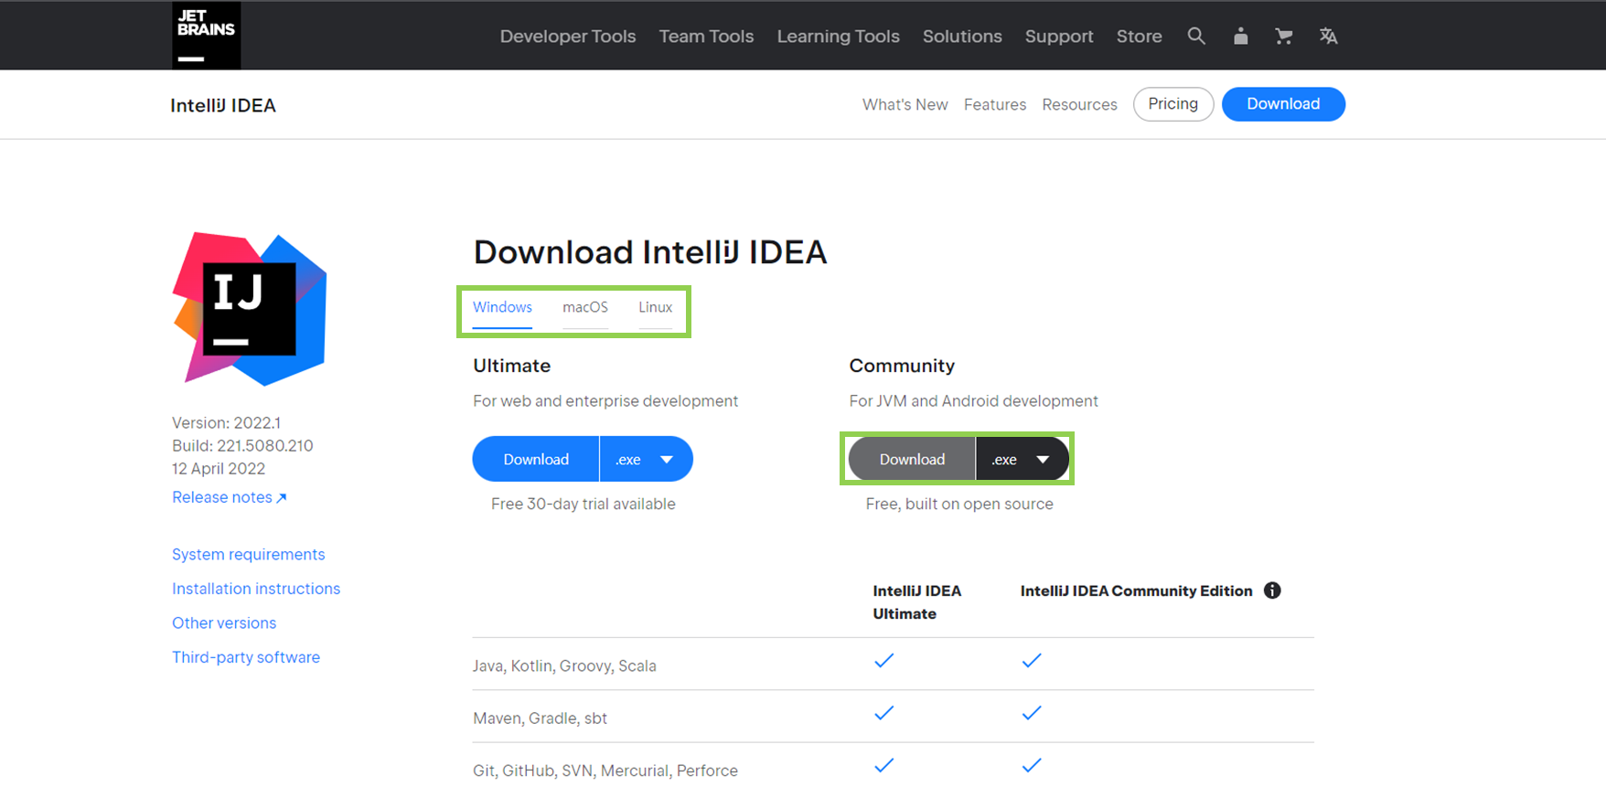Click the 'Download IntelliJ IDEA' heading
1606x787 pixels.
pos(649,252)
